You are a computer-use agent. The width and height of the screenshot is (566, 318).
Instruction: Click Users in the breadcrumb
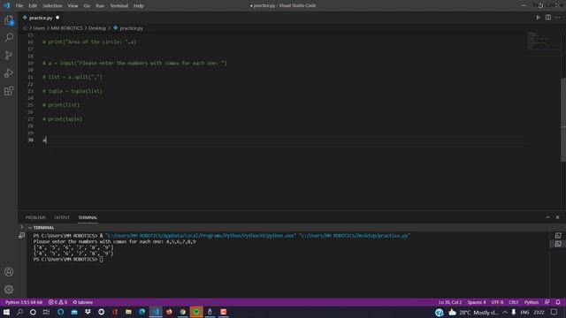tap(39, 28)
